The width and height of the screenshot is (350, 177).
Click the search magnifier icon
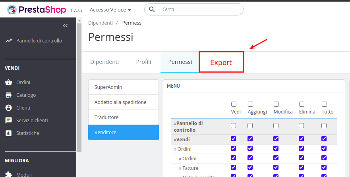click(152, 9)
